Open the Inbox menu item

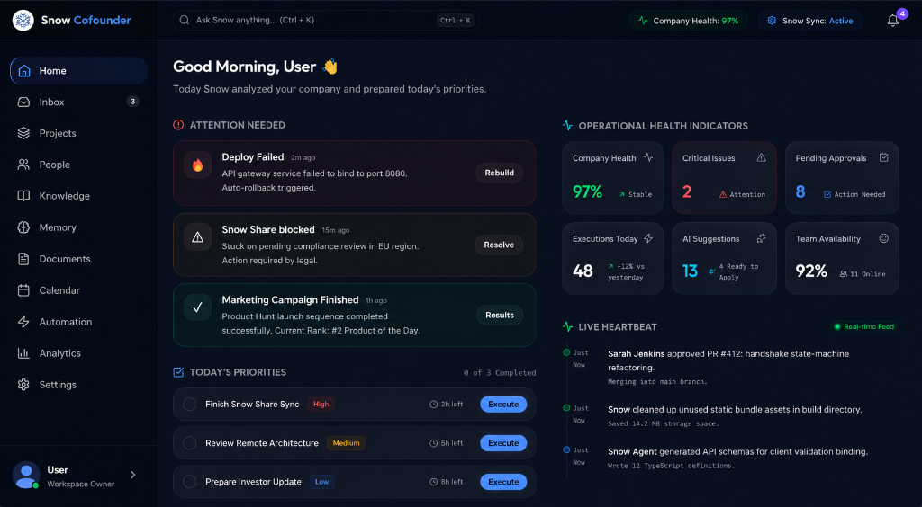pos(79,102)
